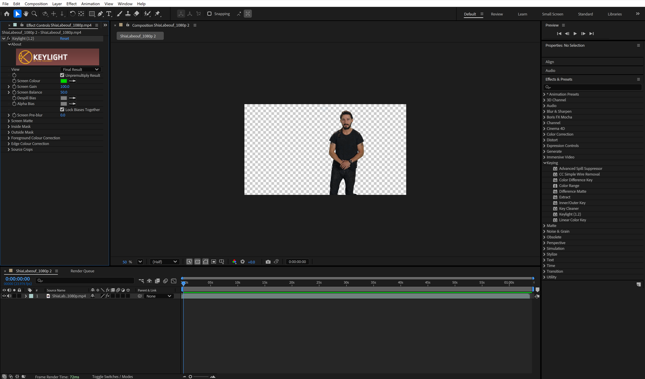Open the Screen Colour swatch
The image size is (645, 379).
pos(64,81)
